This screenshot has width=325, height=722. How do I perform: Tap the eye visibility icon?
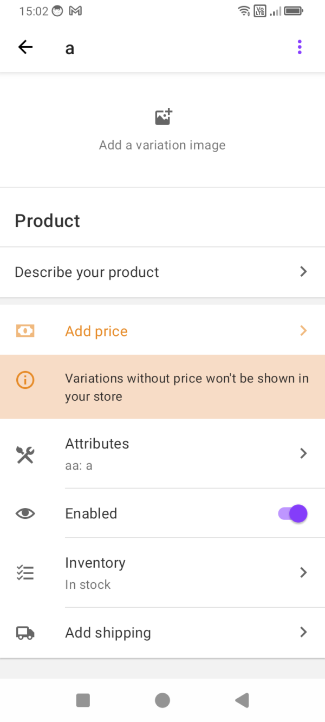(x=25, y=513)
